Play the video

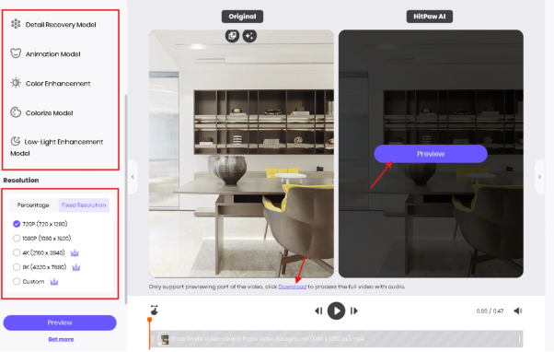tap(336, 311)
